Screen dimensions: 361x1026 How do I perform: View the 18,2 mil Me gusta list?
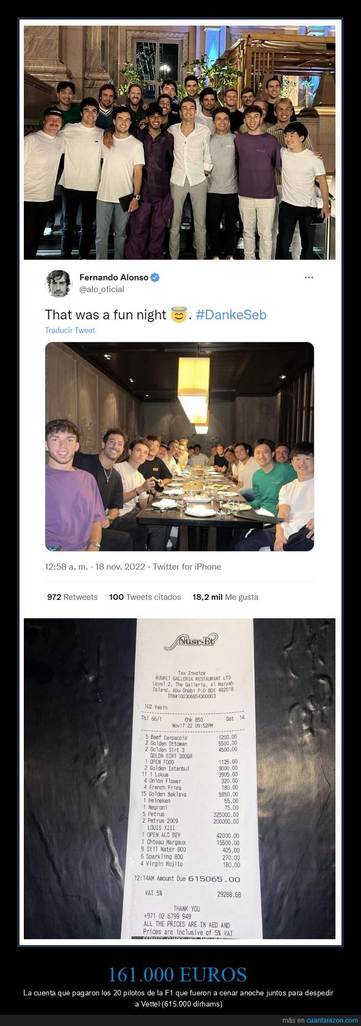pyautogui.click(x=225, y=597)
